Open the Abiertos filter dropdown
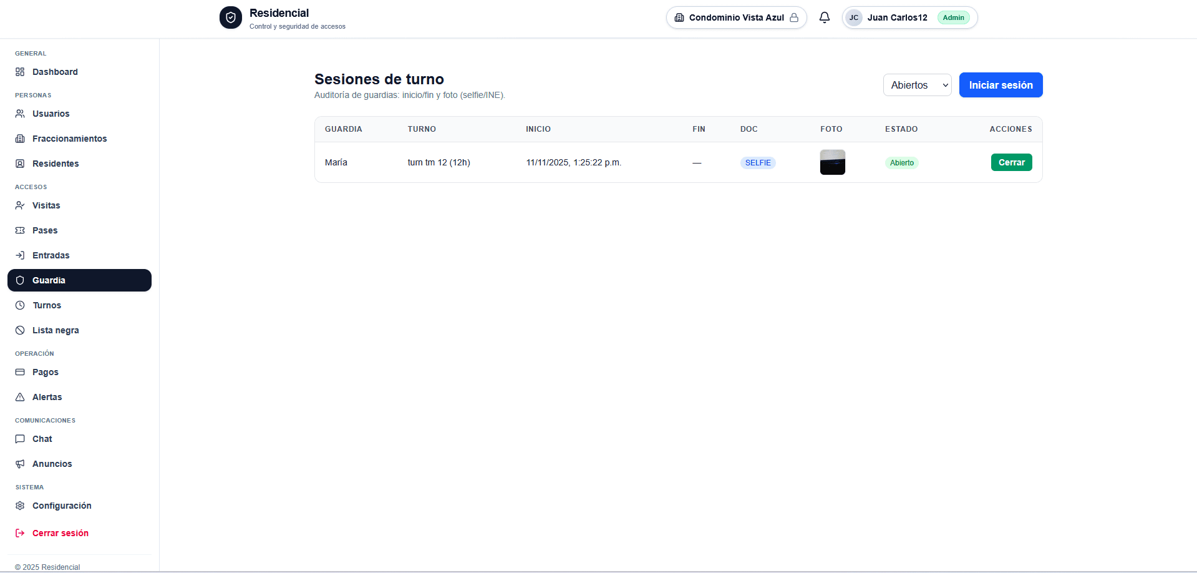1197x573 pixels. point(917,85)
